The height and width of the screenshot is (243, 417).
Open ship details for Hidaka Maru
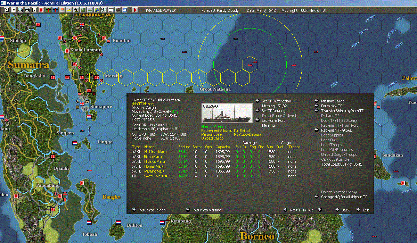tap(154, 161)
